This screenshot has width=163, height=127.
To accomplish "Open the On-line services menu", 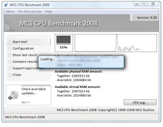I will point(30,12).
